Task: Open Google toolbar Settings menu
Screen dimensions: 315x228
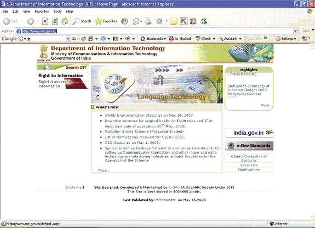Action: (x=286, y=39)
